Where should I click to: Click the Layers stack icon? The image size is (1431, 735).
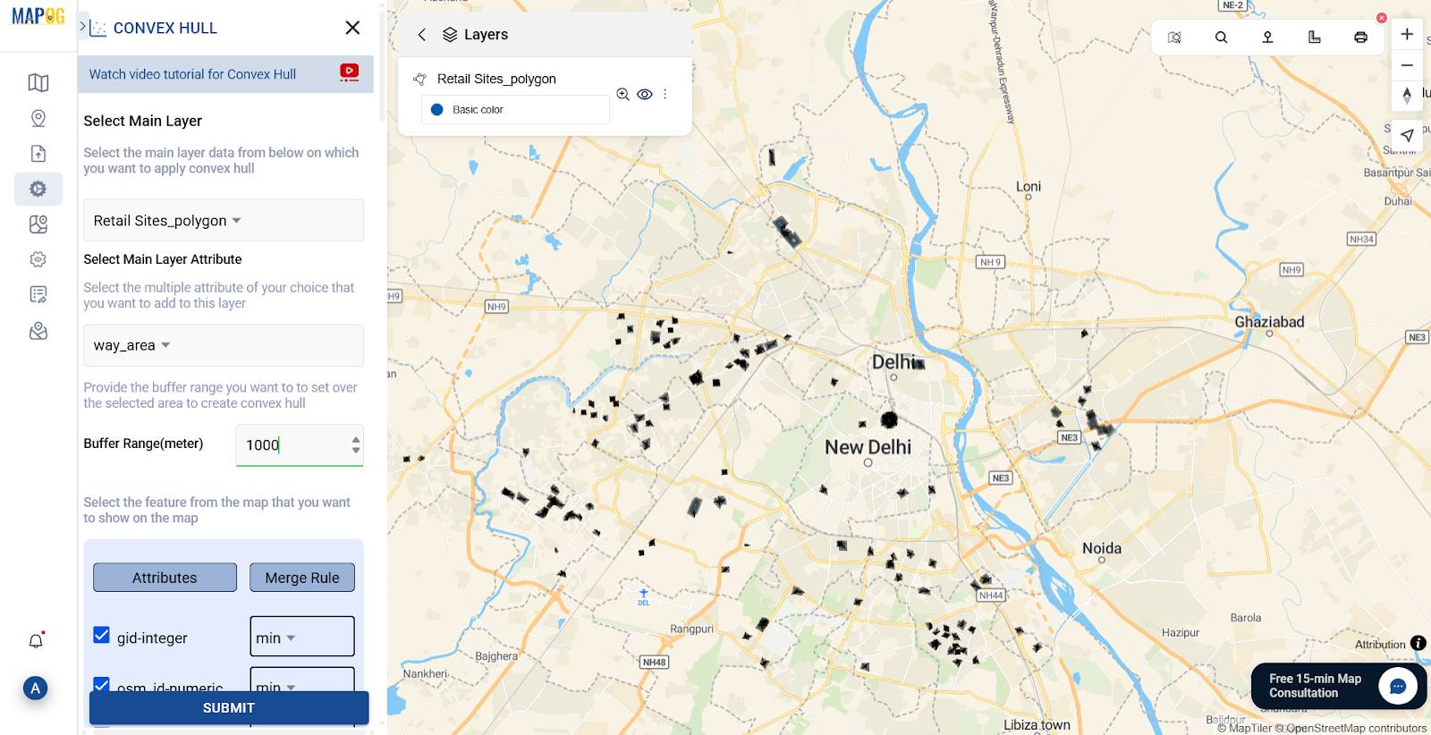pyautogui.click(x=450, y=35)
